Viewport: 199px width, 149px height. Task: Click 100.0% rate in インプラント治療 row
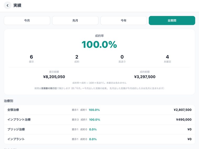click(x=95, y=120)
